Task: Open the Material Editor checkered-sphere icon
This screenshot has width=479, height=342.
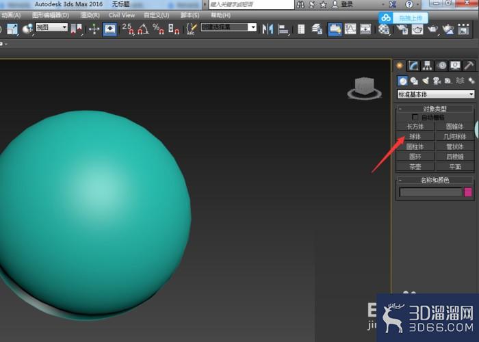Action: tap(384, 29)
